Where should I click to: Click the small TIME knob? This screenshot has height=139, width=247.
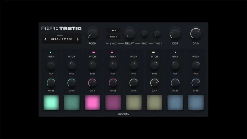pos(157,33)
